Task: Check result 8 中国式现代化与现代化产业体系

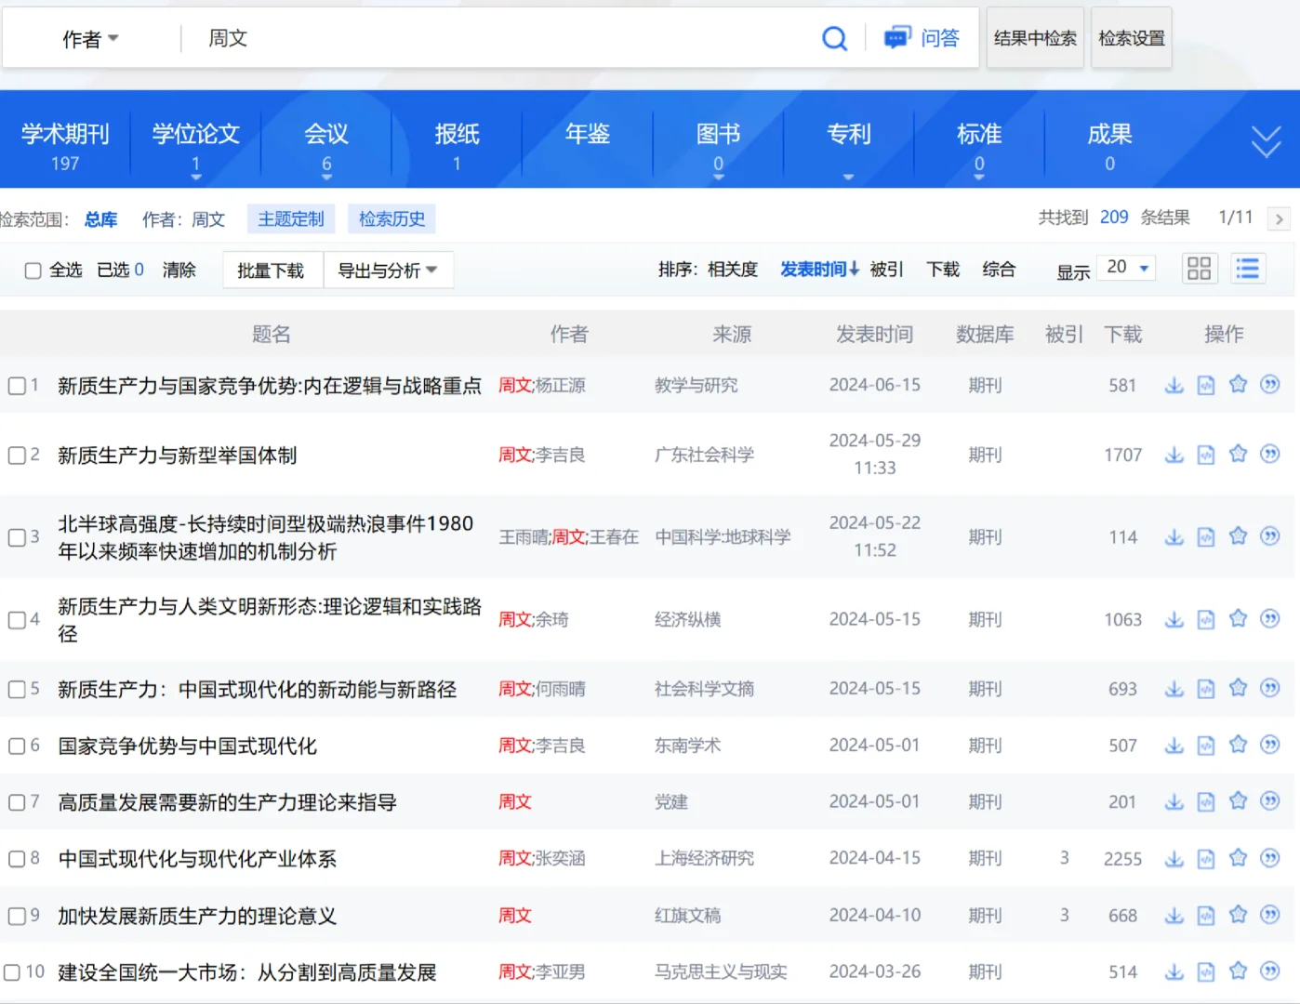Action: (x=17, y=859)
